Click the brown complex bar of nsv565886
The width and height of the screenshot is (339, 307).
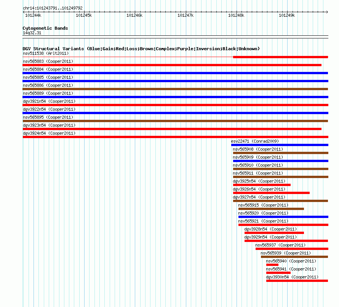coord(175,89)
